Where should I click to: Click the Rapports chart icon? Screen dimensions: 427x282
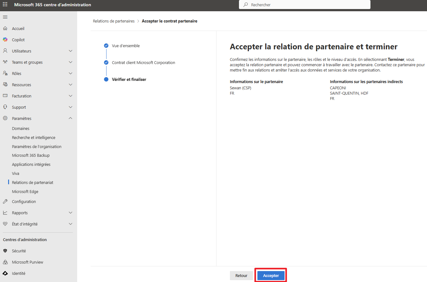[x=5, y=213]
